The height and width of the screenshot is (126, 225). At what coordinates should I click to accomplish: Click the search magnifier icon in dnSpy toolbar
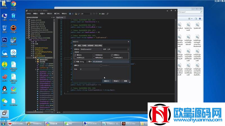[107, 14]
